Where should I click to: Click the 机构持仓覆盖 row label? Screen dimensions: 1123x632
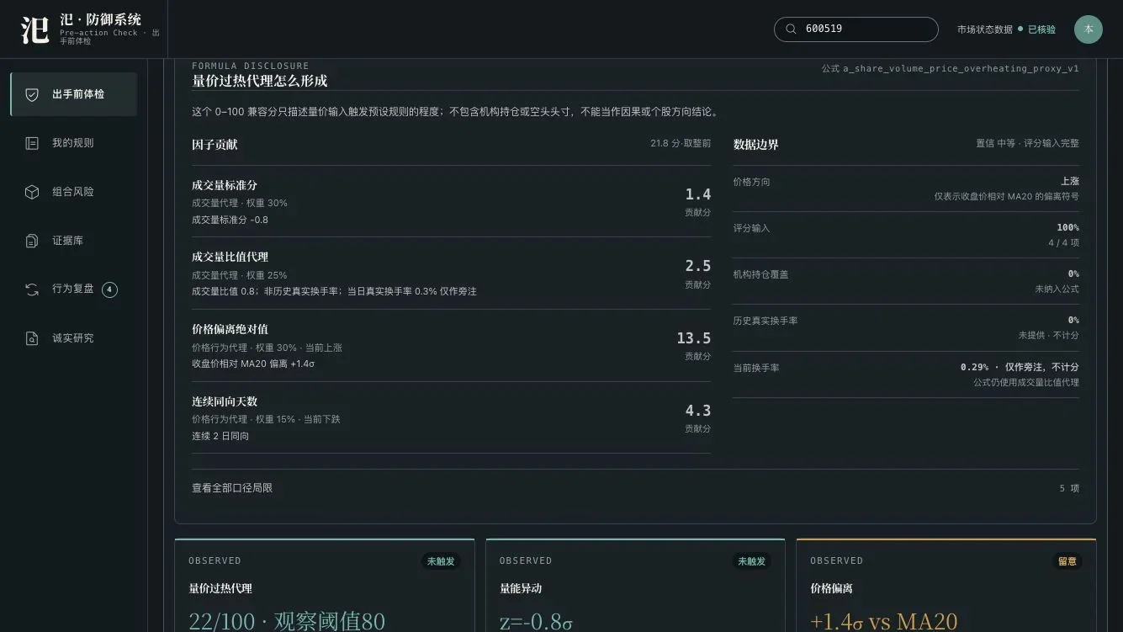tap(760, 274)
